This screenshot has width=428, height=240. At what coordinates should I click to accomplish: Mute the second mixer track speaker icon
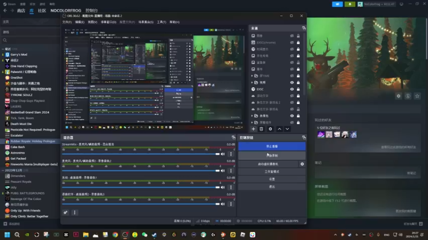[223, 171]
